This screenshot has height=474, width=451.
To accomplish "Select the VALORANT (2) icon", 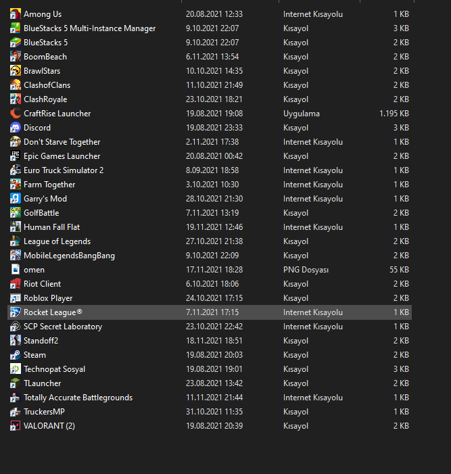I will point(16,426).
